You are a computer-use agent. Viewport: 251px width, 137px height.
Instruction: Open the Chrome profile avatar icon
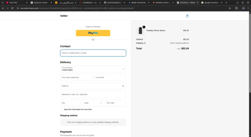(243, 8)
